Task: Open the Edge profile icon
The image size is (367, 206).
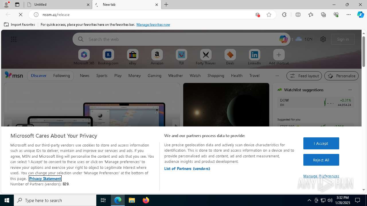Action: click(x=6, y=5)
